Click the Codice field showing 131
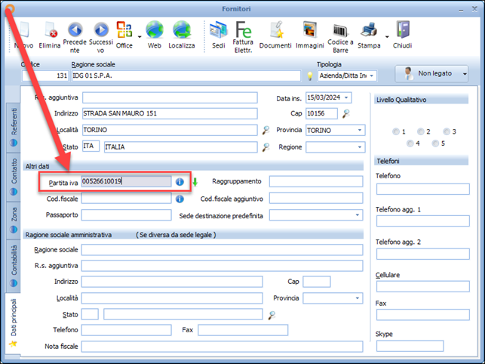Viewport: 485px width, 364px height. coord(45,76)
